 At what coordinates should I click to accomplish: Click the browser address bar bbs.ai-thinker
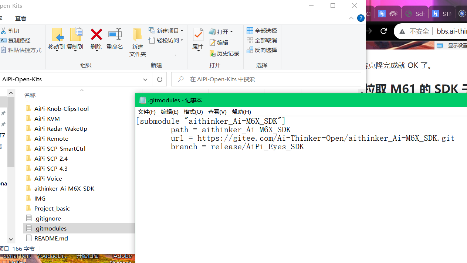click(x=451, y=31)
